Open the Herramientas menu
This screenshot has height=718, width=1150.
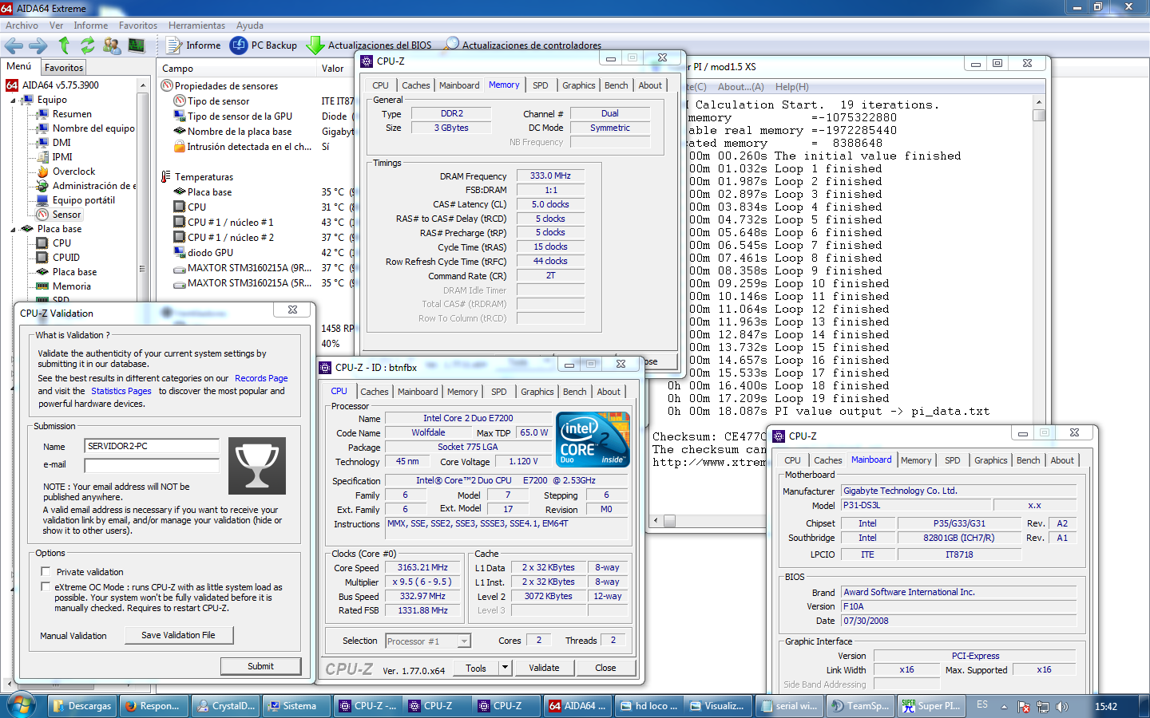pyautogui.click(x=196, y=26)
